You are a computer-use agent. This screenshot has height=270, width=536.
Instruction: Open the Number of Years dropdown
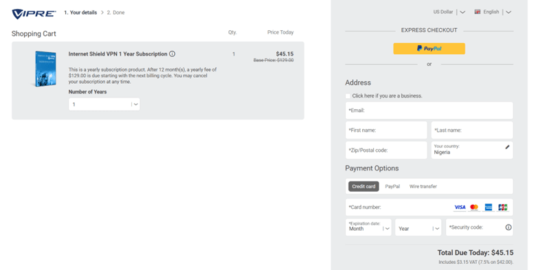pyautogui.click(x=104, y=104)
